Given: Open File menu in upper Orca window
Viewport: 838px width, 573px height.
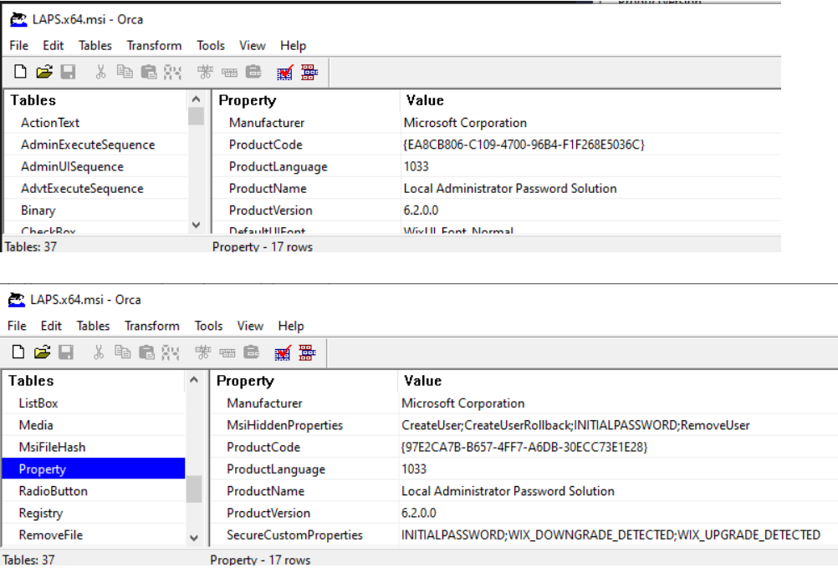Looking at the screenshot, I should coord(18,45).
